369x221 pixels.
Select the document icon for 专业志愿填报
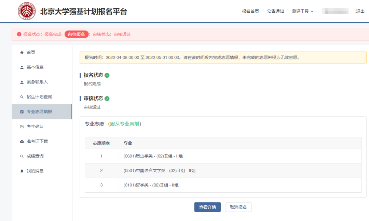tap(21, 112)
